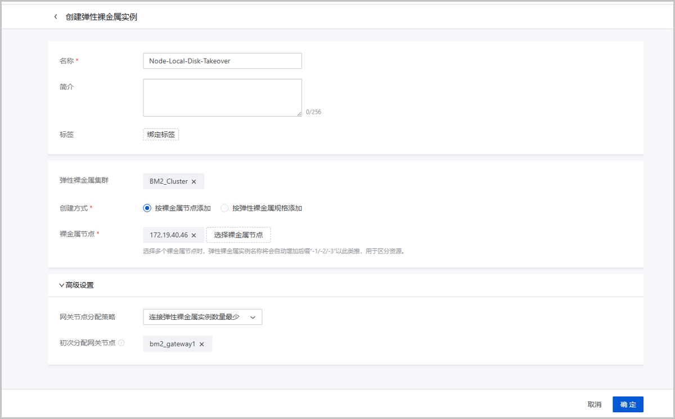Viewport: 675px width, 419px height.
Task: Open the 选择裸金属节点 selector
Action: point(238,235)
